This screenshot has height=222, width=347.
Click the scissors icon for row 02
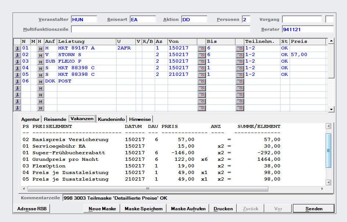[x=17, y=55]
